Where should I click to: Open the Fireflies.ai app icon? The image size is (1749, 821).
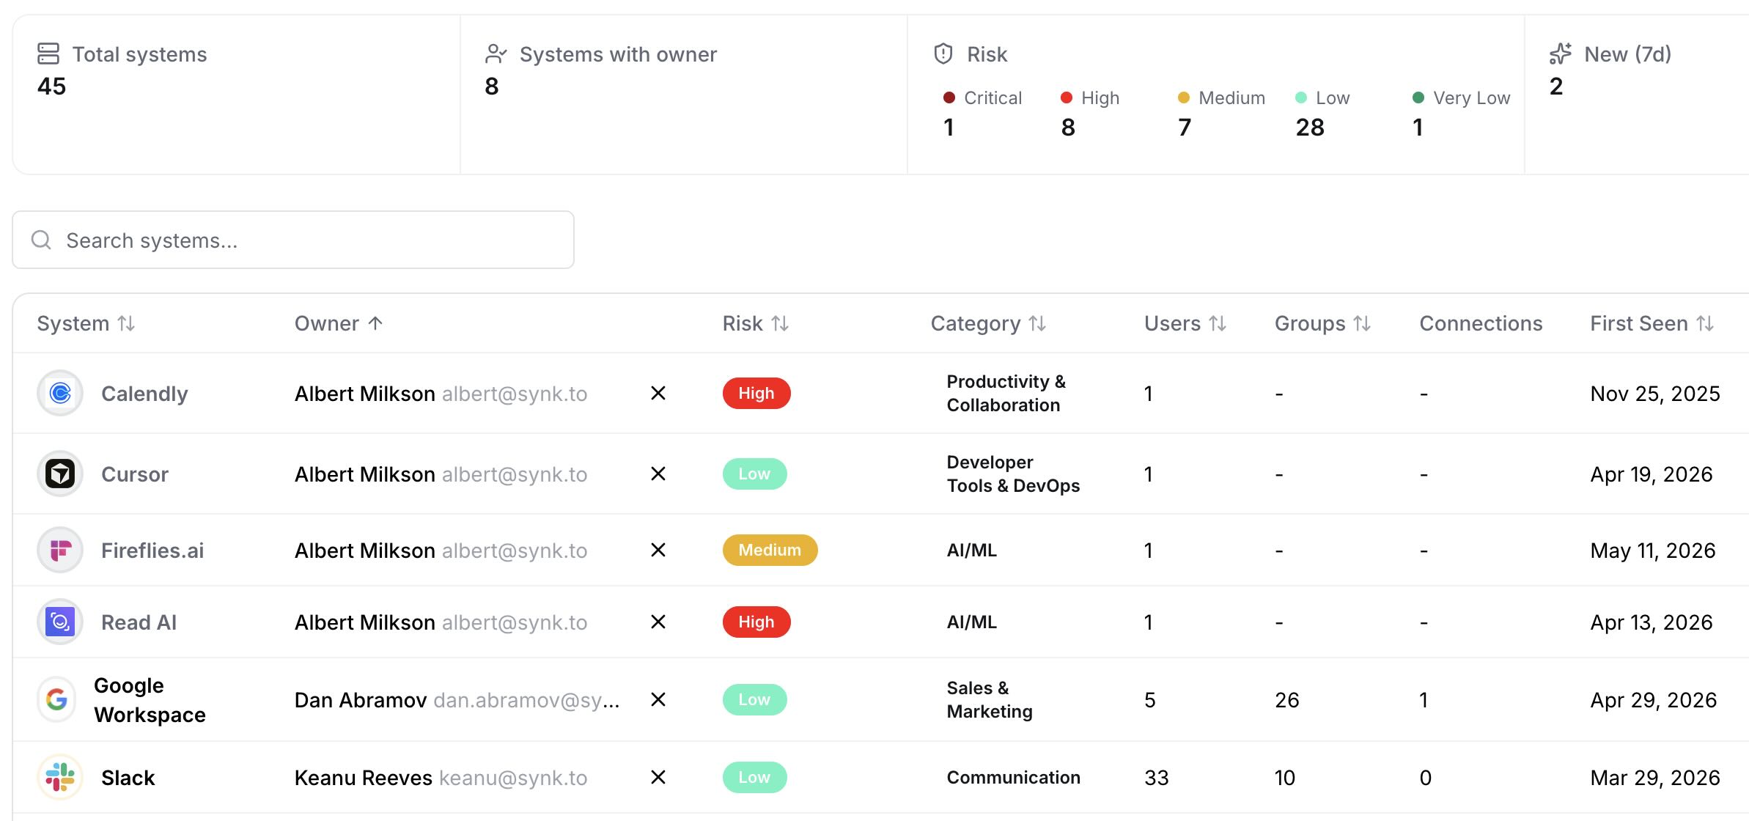pos(60,551)
